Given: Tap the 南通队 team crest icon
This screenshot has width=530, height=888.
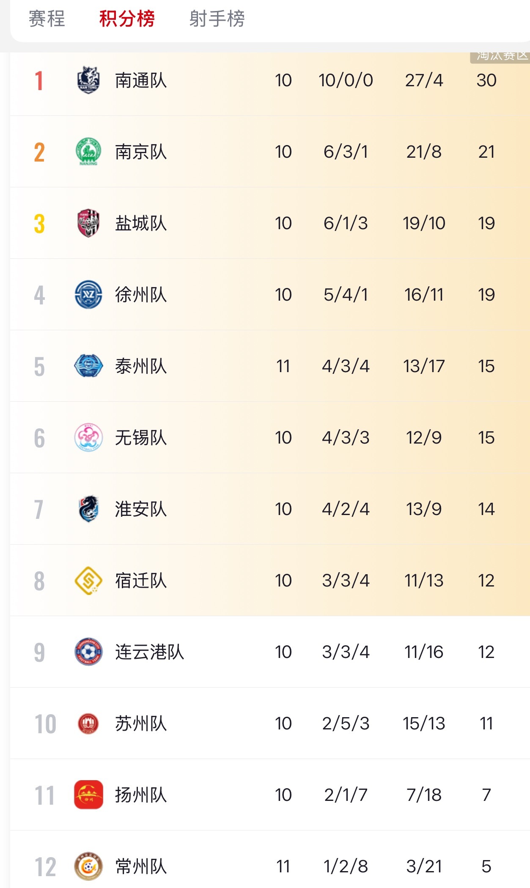Looking at the screenshot, I should pyautogui.click(x=88, y=80).
